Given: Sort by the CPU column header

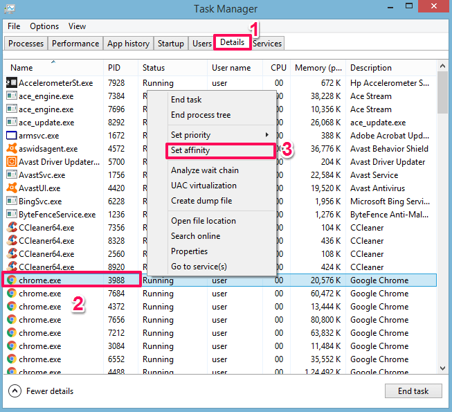Looking at the screenshot, I should (276, 68).
